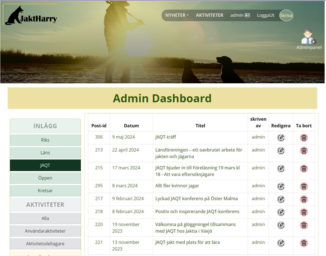Delete post 213 with trash icon

304,151
